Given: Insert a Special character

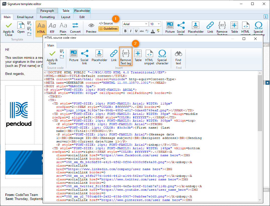Looking at the screenshot, I should coord(162,56).
